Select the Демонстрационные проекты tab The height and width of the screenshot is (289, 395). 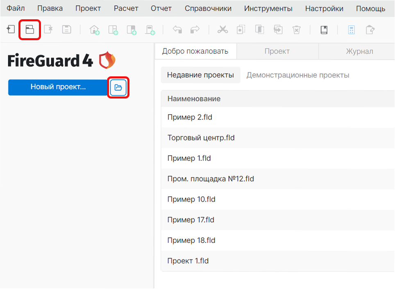click(298, 75)
